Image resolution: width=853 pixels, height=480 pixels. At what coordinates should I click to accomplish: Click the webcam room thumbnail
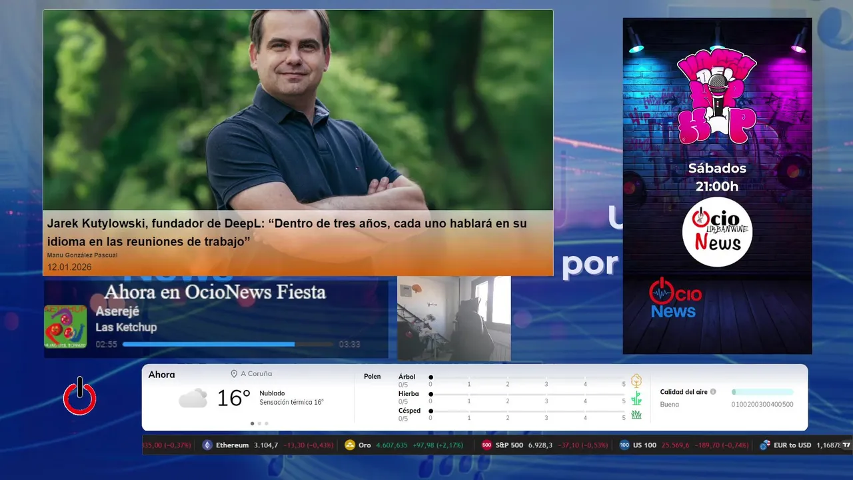click(454, 319)
